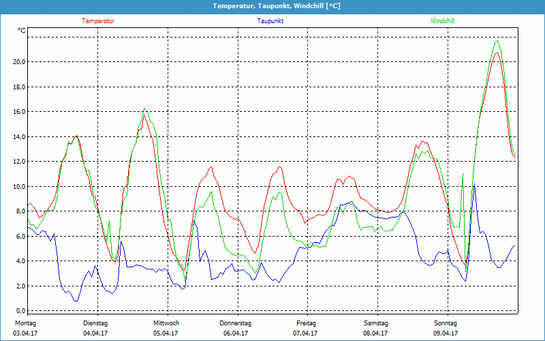This screenshot has width=545, height=341.
Task: Click the '06.04.17' date label
Action: pyautogui.click(x=236, y=333)
